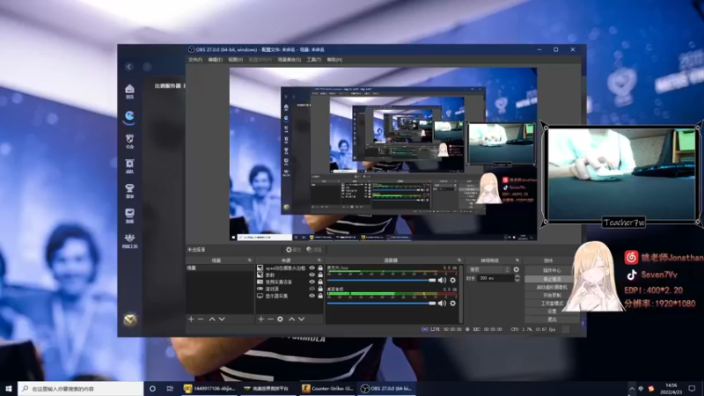The height and width of the screenshot is (396, 704).
Task: Click the 时长 duration input field
Action: coord(495,278)
